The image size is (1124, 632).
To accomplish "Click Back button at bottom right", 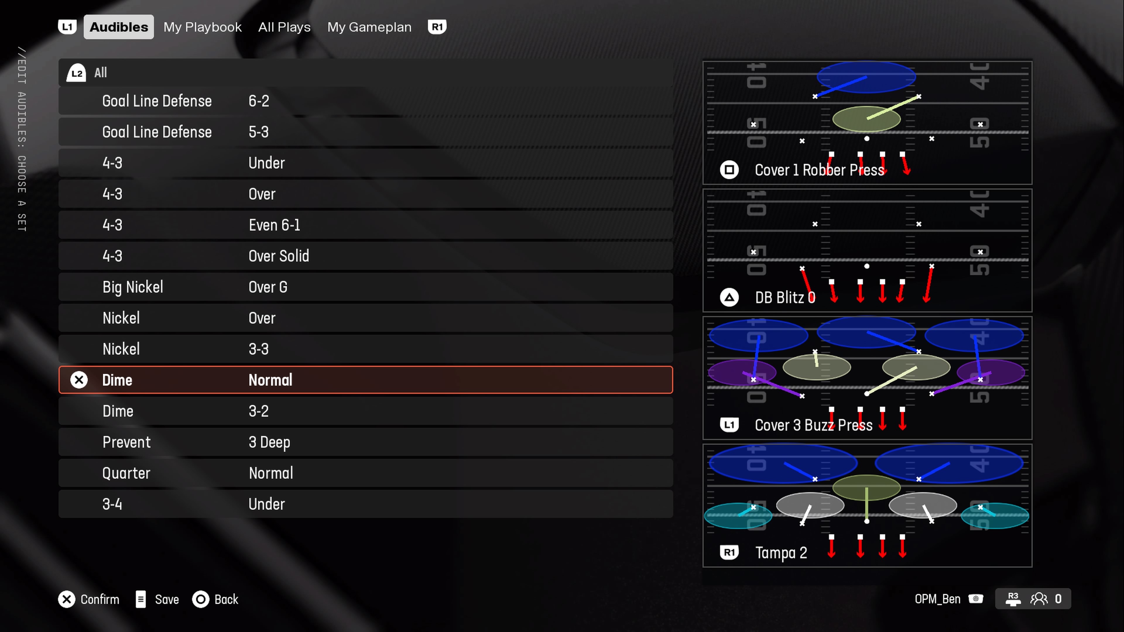I will tap(216, 599).
